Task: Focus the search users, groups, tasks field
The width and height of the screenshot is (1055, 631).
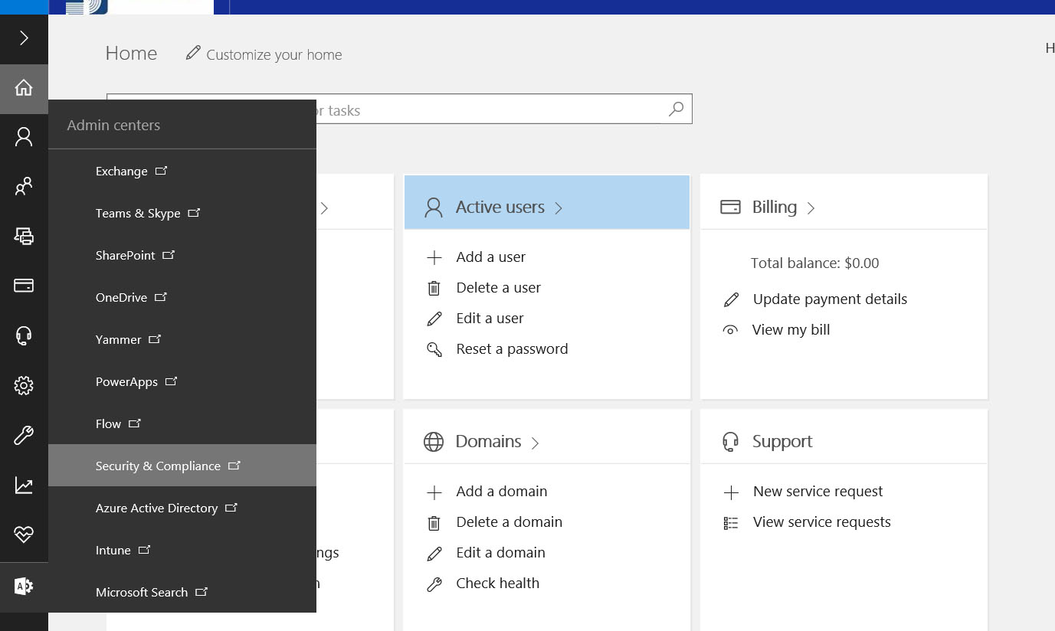Action: [x=399, y=109]
